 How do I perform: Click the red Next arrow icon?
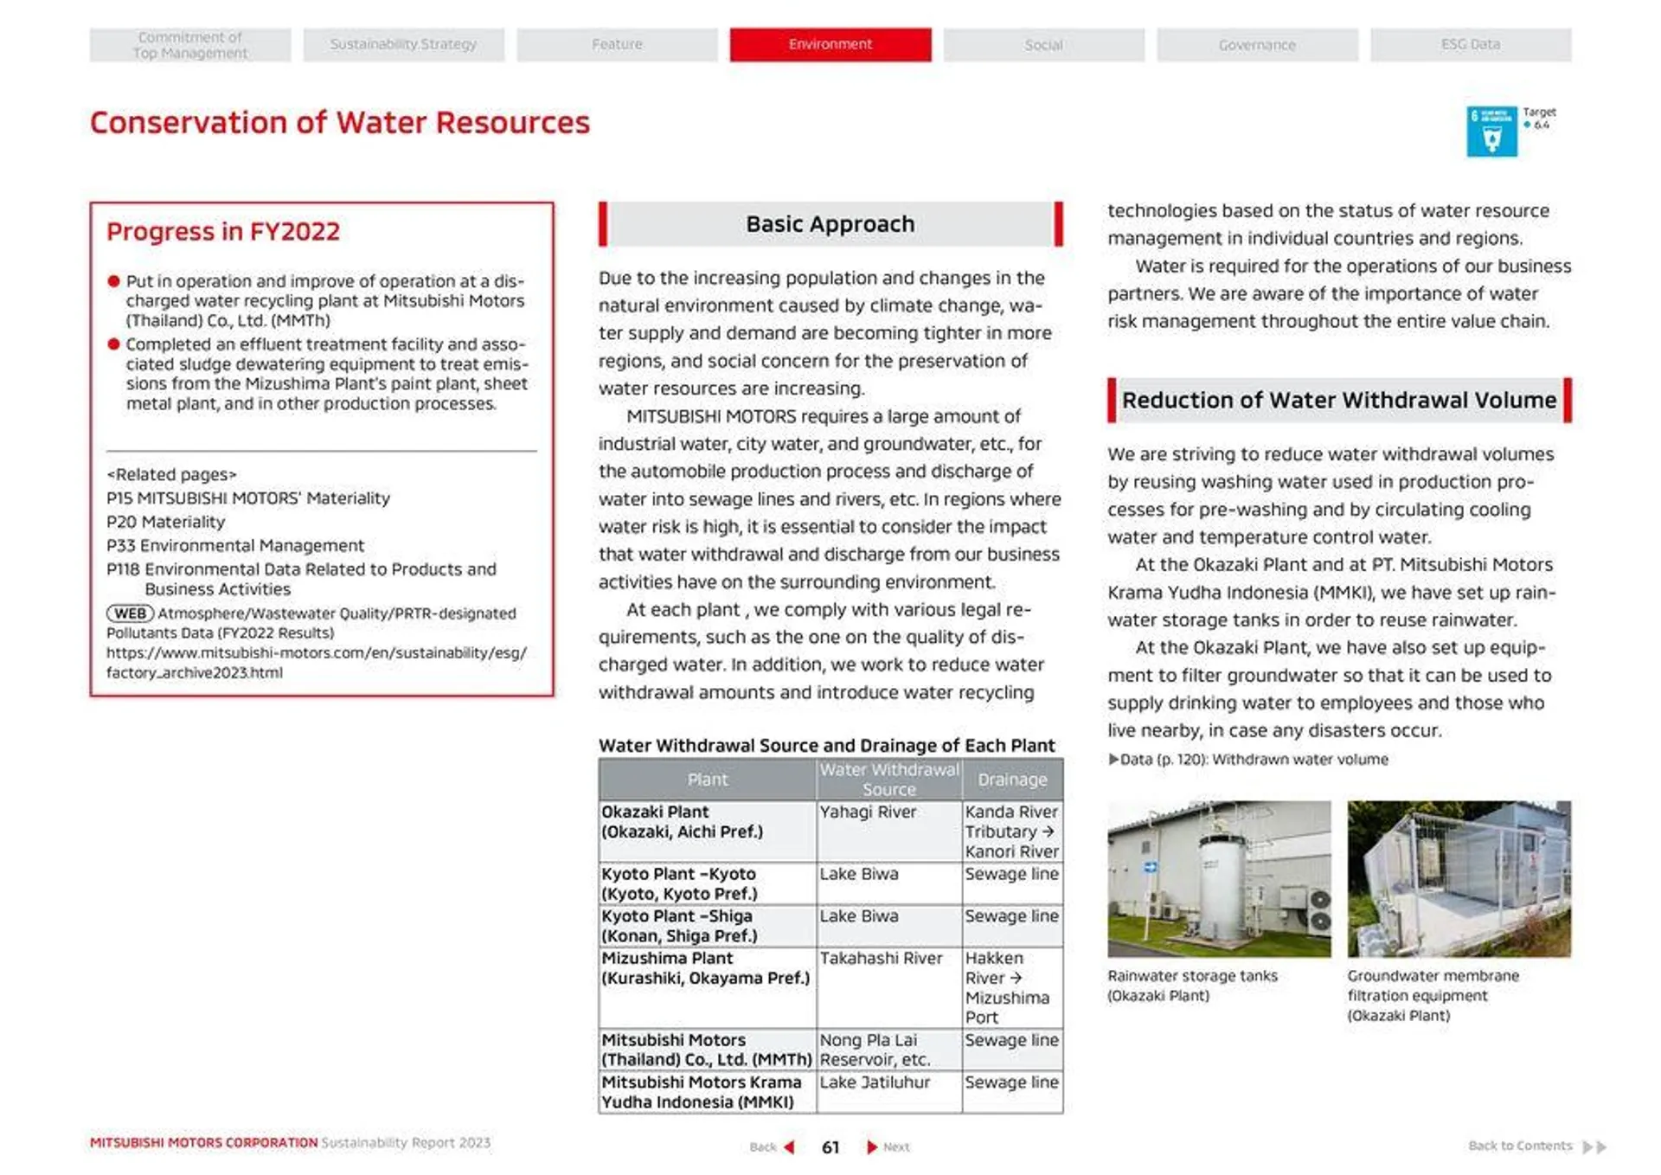tap(872, 1147)
